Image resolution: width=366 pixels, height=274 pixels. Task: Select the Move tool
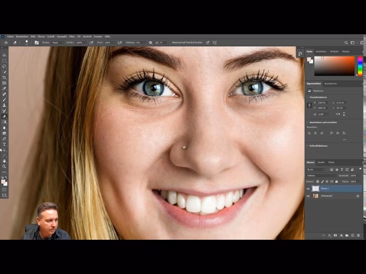click(5, 55)
